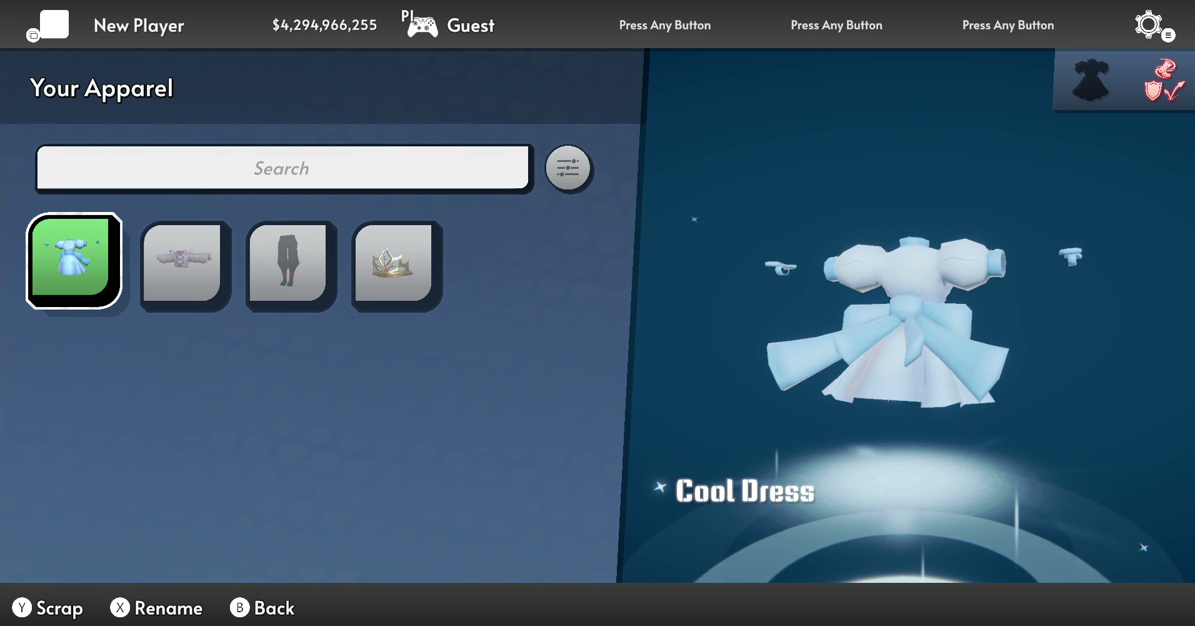Rename the Cool Dress using X
1195x626 pixels.
tap(156, 607)
